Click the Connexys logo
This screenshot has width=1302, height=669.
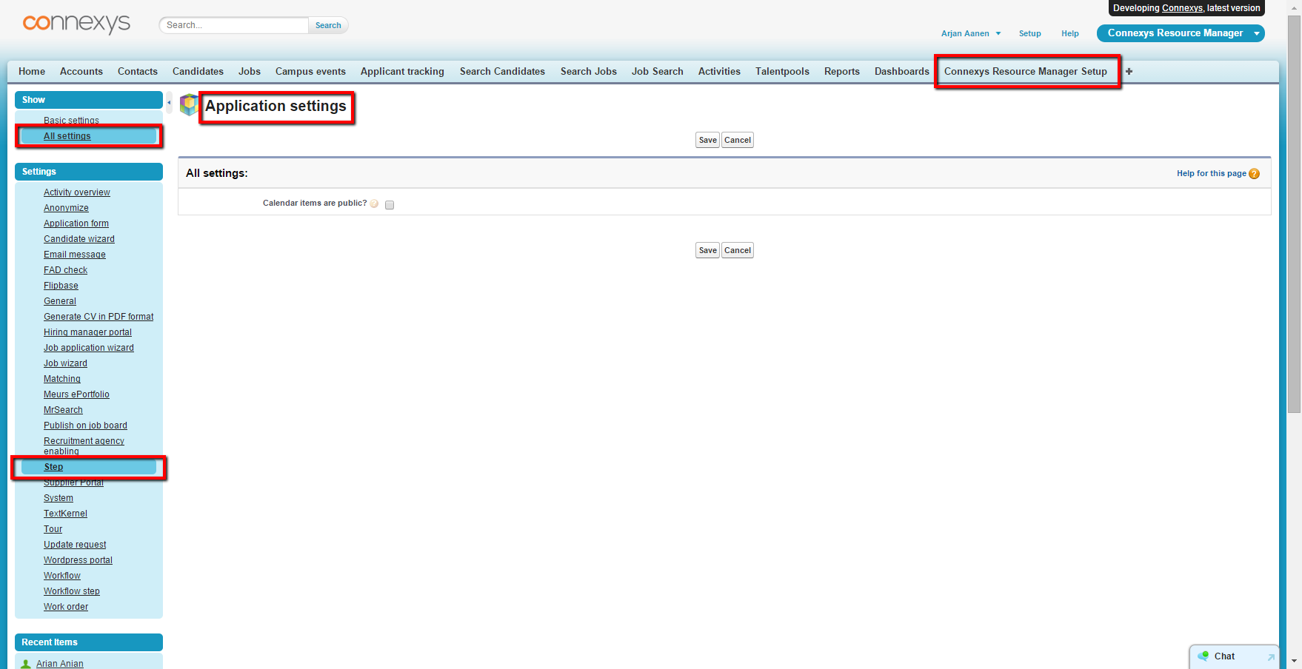point(76,24)
